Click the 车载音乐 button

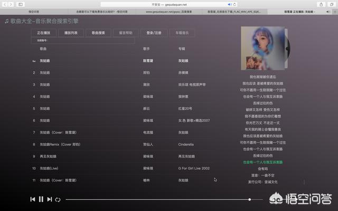[182, 33]
